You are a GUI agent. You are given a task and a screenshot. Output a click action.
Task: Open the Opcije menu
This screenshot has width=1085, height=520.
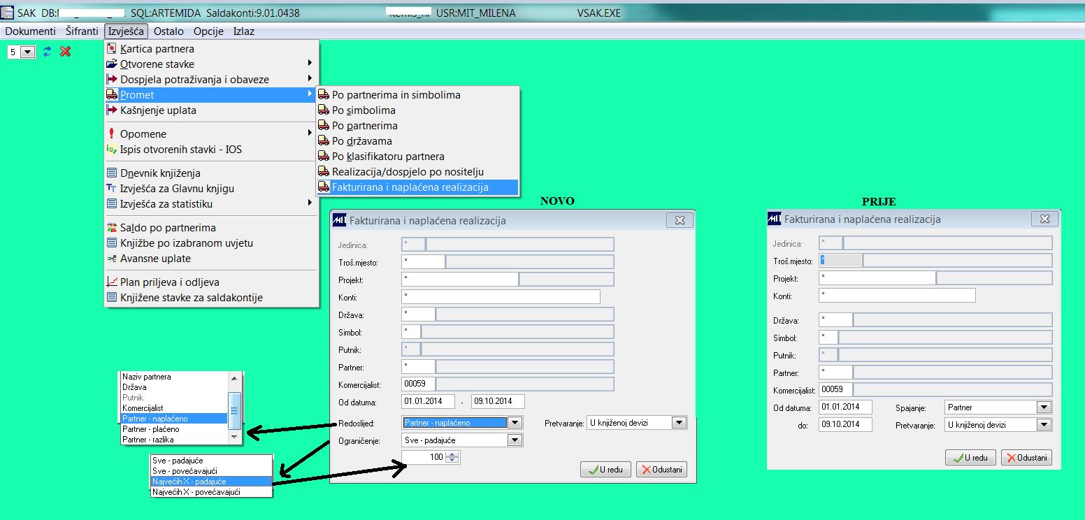click(208, 31)
